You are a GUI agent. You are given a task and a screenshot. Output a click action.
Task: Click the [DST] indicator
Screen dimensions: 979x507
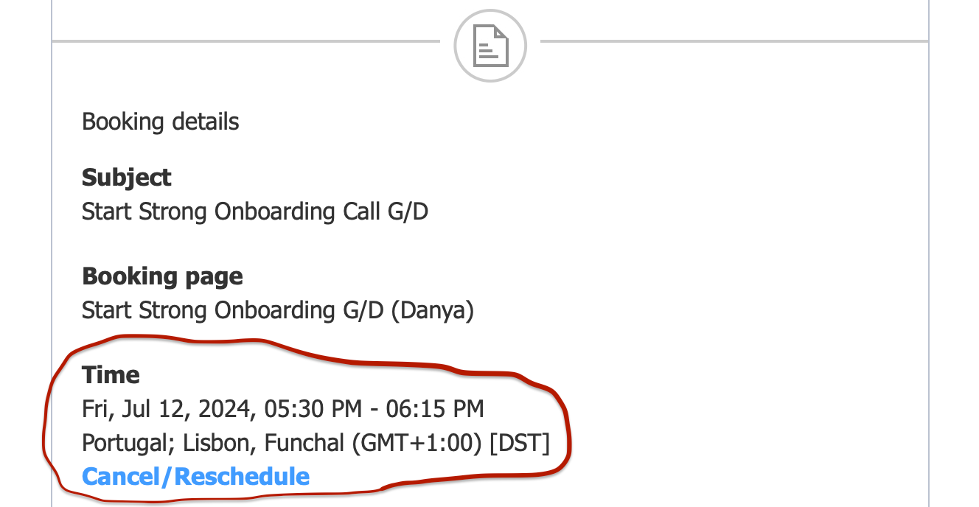tap(520, 443)
